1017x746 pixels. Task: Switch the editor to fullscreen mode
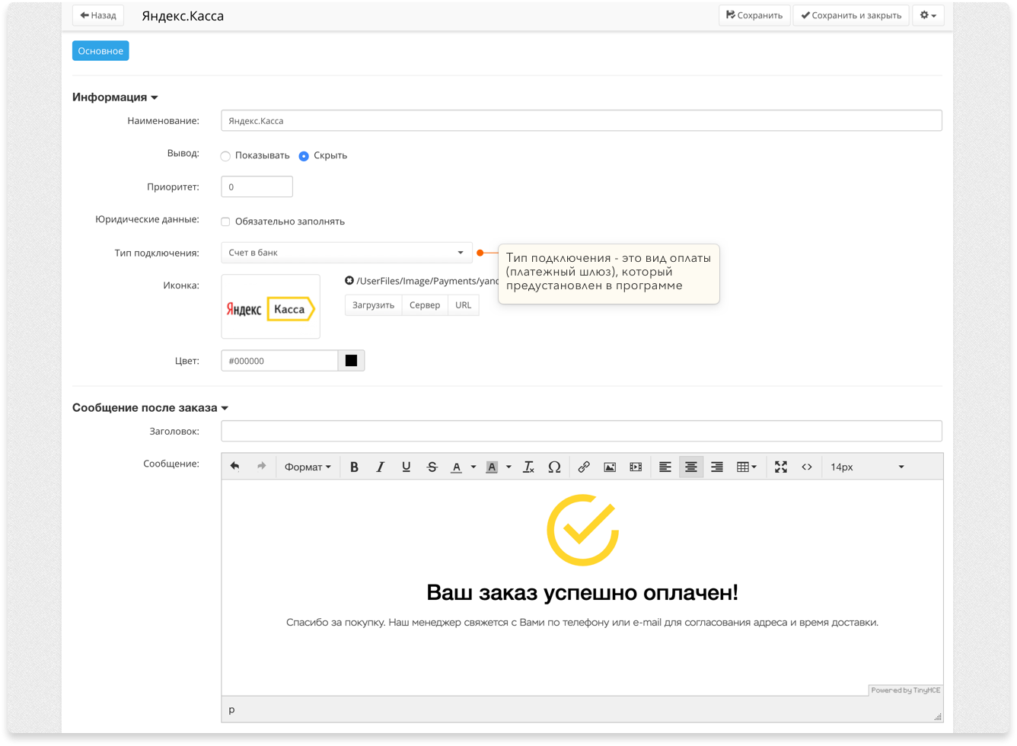[x=781, y=467]
